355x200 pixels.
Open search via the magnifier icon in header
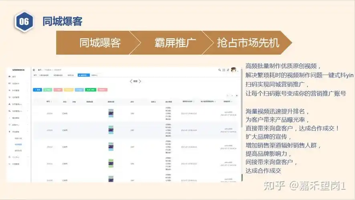point(220,70)
